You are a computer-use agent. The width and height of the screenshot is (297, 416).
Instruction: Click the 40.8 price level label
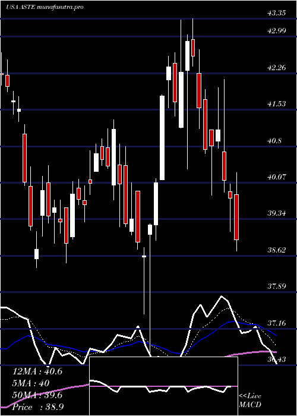[274, 140]
